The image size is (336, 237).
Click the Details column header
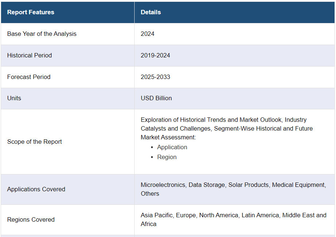pos(151,12)
